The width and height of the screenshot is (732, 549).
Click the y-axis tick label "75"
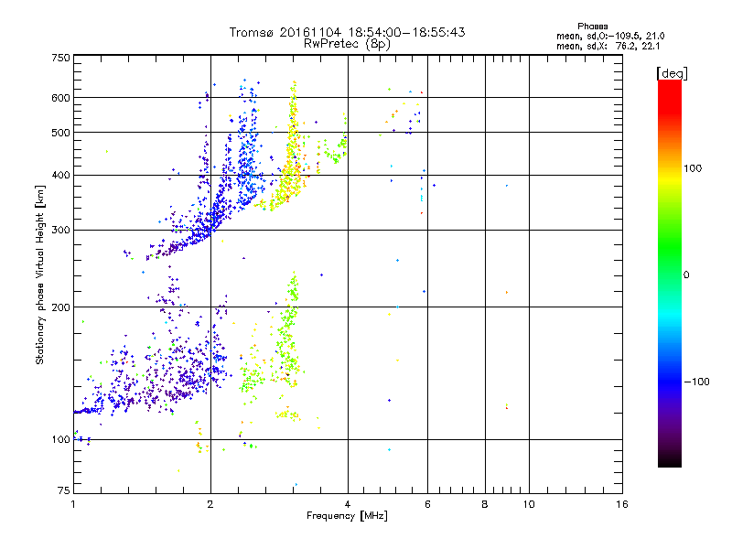[x=64, y=490]
